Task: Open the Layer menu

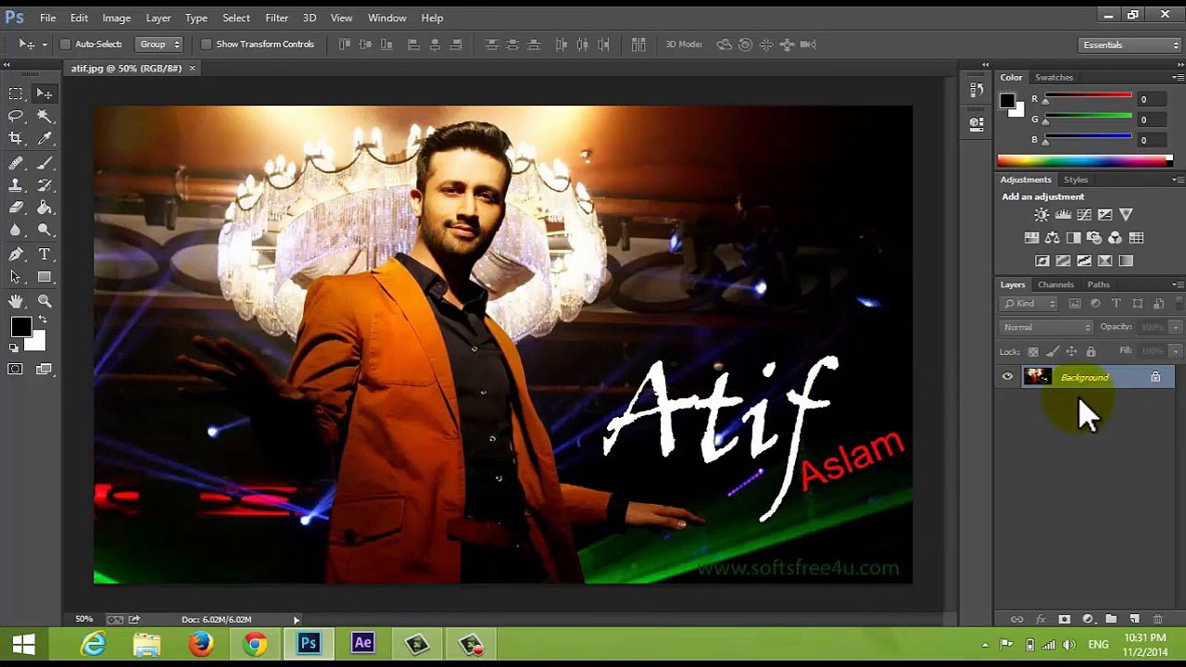Action: click(x=158, y=18)
